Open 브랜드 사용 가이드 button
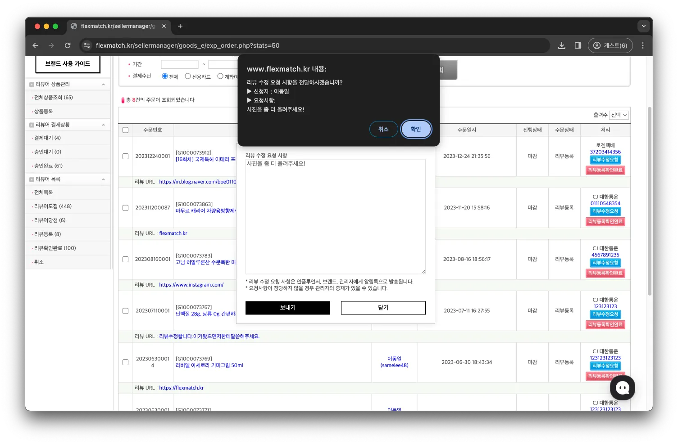Viewport: 678px width, 444px height. [68, 64]
